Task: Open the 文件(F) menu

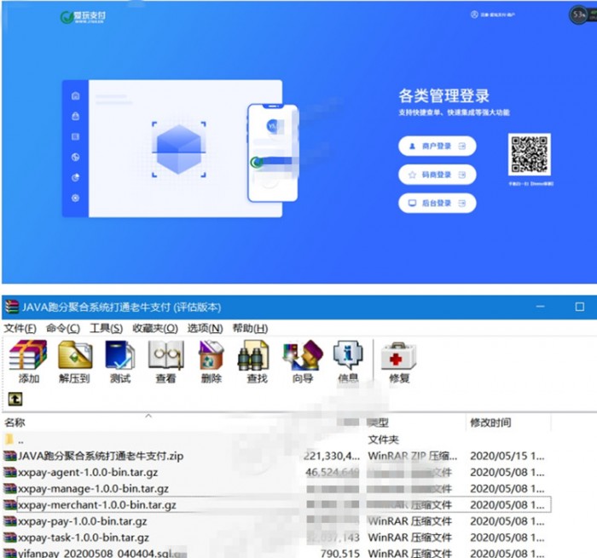Action: coord(20,329)
